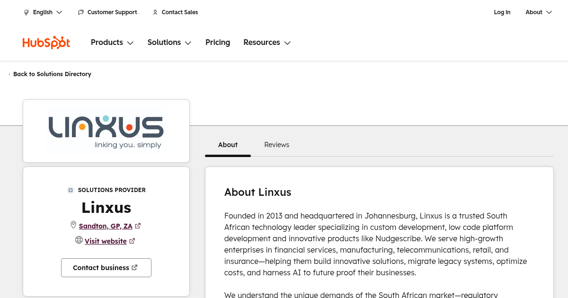This screenshot has width=568, height=298.
Task: Click external link icon after Sandton, GP, ZA
Action: click(138, 226)
